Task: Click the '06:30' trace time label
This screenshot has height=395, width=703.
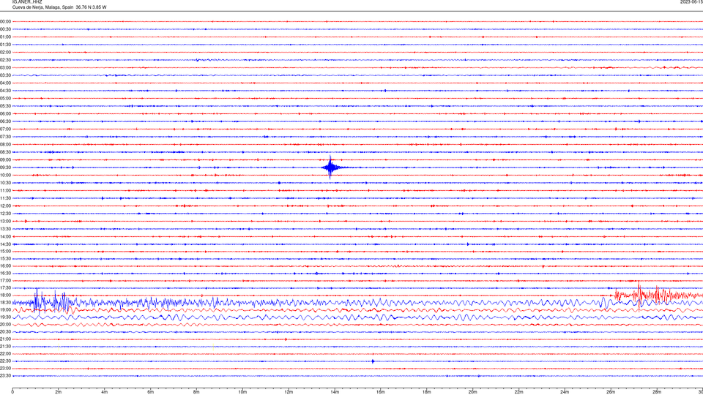Action: point(5,121)
